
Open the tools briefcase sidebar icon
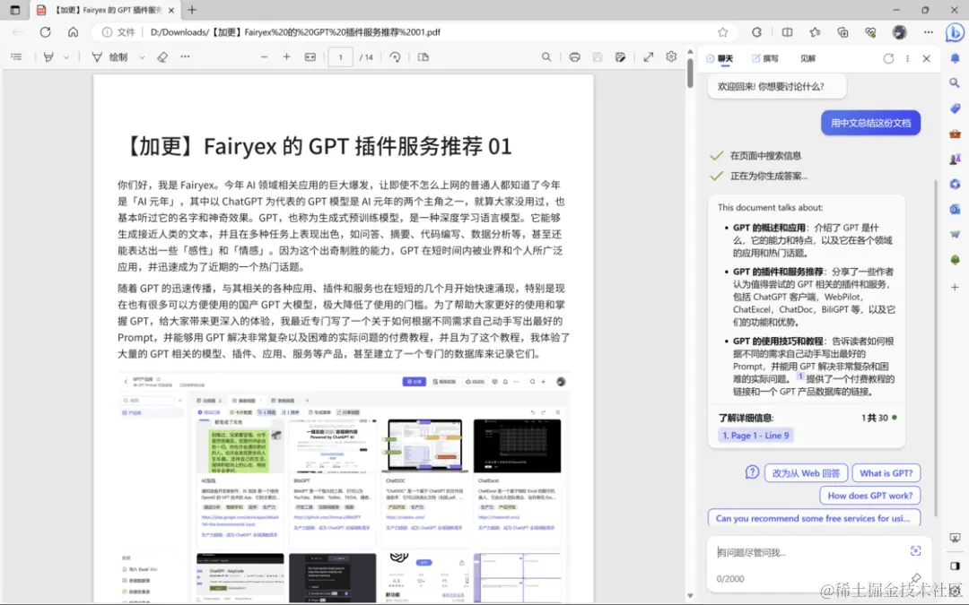pos(955,134)
